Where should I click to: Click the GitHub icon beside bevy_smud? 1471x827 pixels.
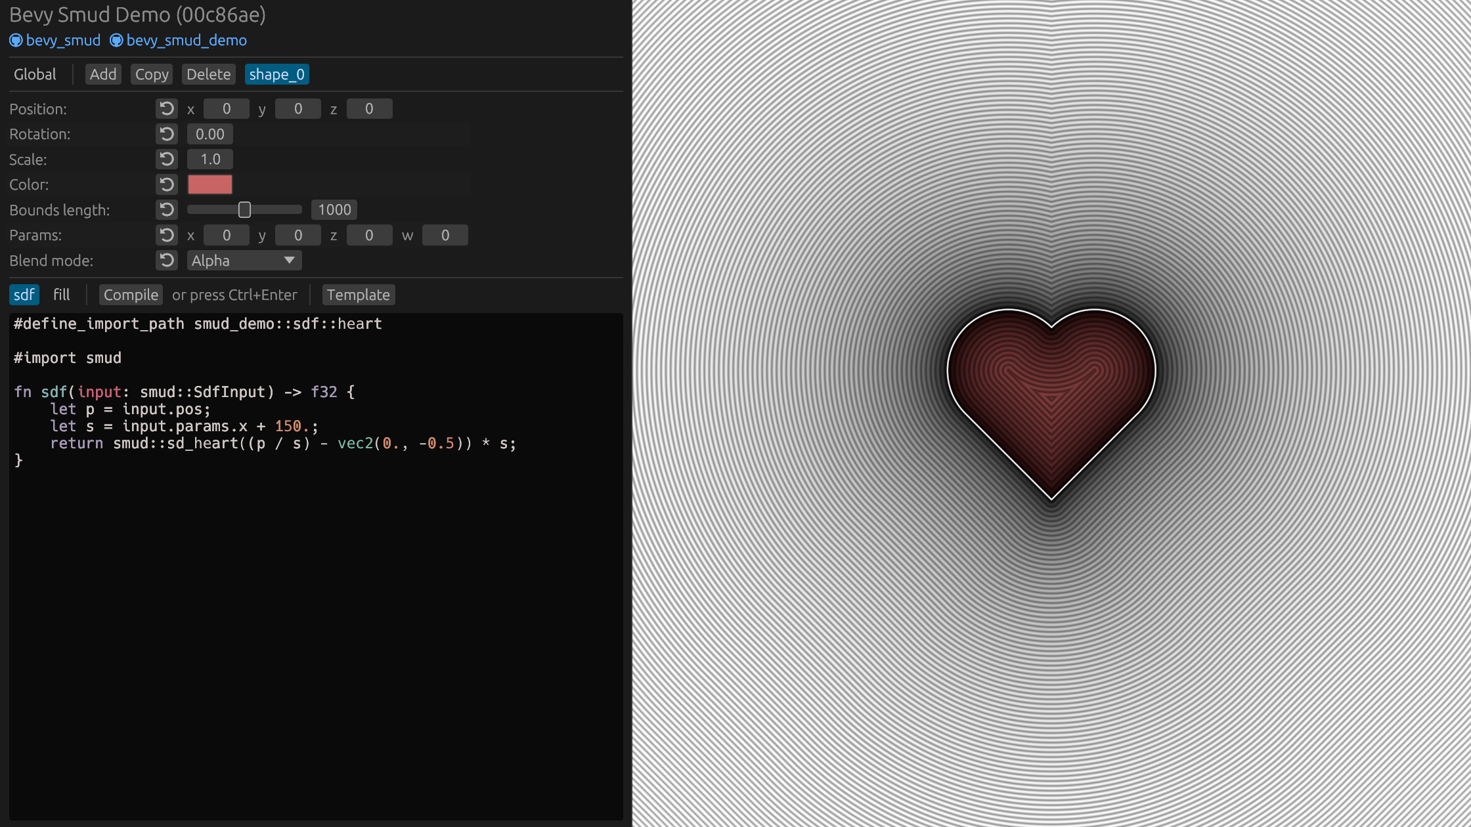16,41
